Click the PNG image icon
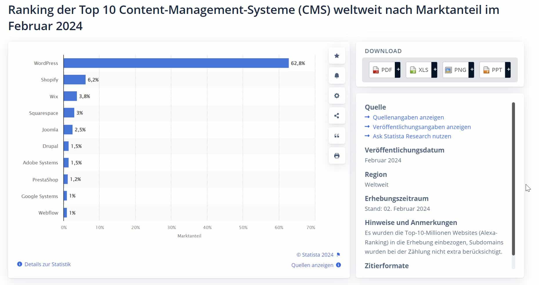The image size is (539, 285). [448, 70]
